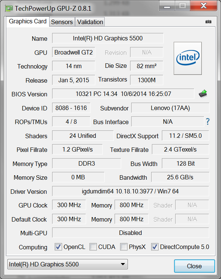Toggle the CUDA checkbox

tap(93, 247)
